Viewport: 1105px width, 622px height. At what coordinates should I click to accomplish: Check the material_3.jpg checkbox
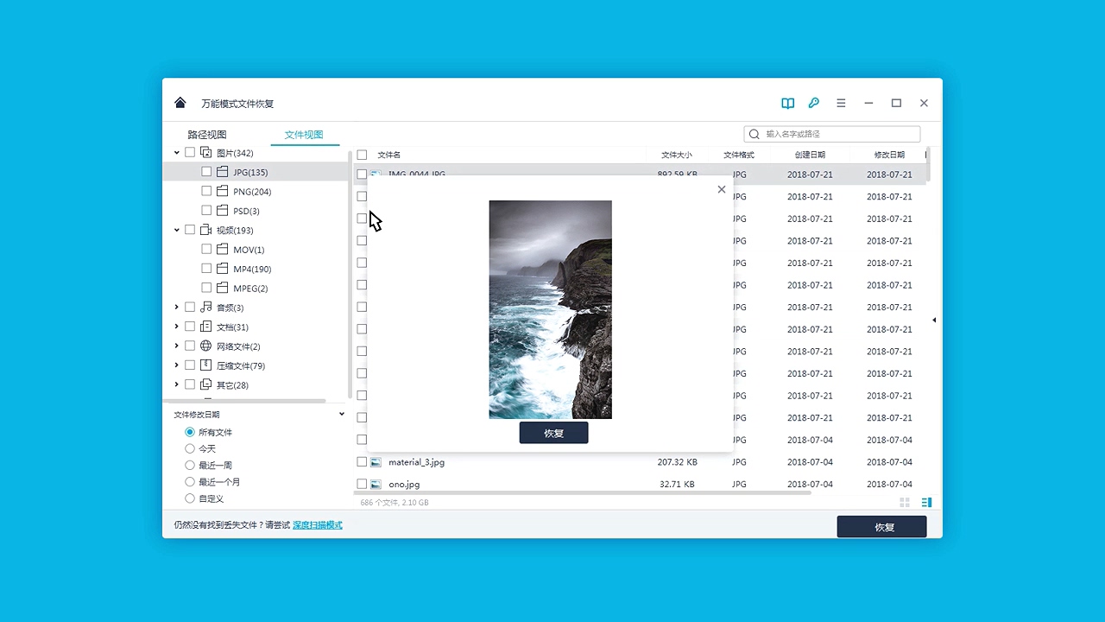click(362, 462)
